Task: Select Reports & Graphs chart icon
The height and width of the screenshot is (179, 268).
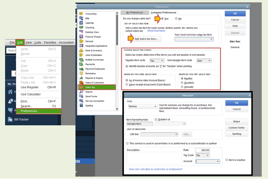Action: pos(81,78)
